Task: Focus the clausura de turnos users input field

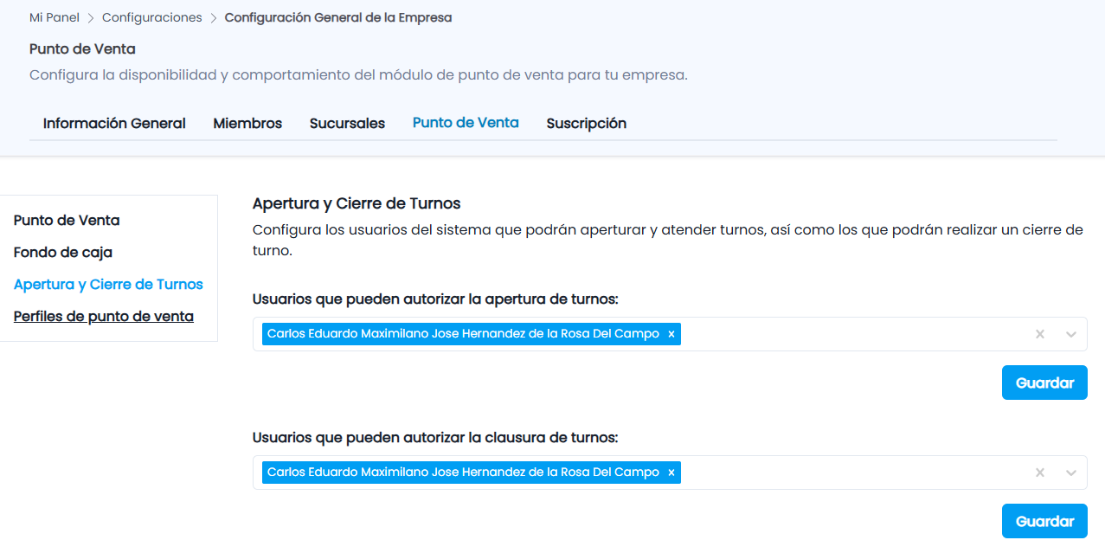Action: tap(670, 473)
